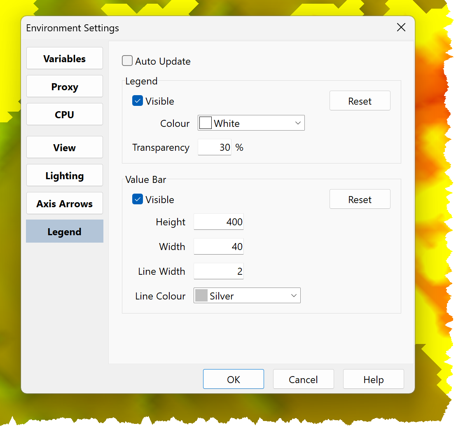Open the Legend Colour dropdown
Screen dimensions: 456x428
click(x=251, y=123)
